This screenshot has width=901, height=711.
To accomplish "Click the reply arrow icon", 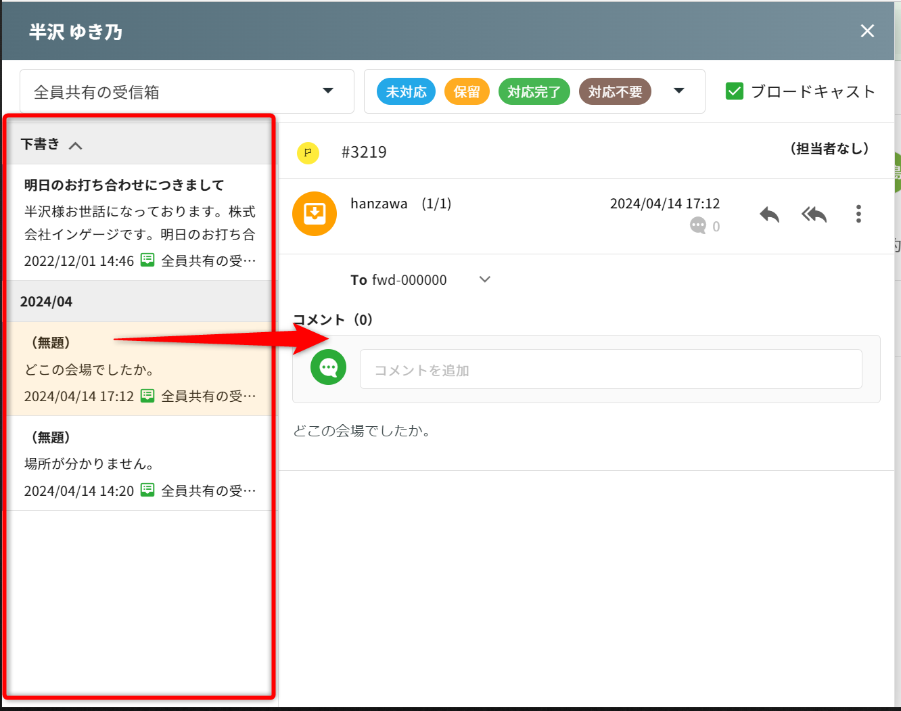I will tap(769, 214).
